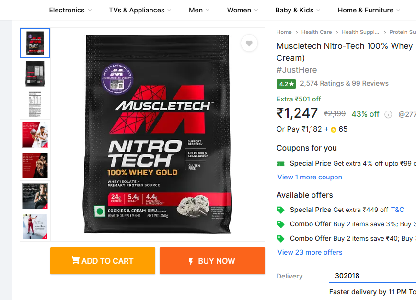Click the SuperCoin icon next to 65
Viewport: 416px width, 300px height.
[334, 130]
